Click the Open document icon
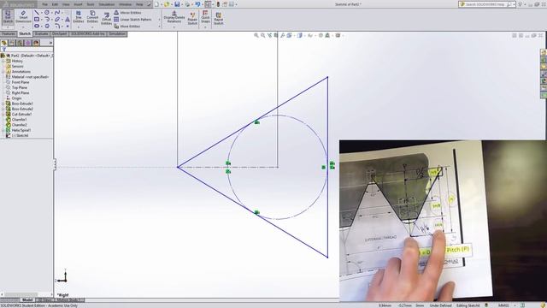Viewport: 547px width, 308px height. tap(167, 4)
